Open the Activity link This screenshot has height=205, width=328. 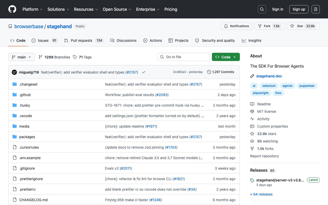tap(260, 119)
